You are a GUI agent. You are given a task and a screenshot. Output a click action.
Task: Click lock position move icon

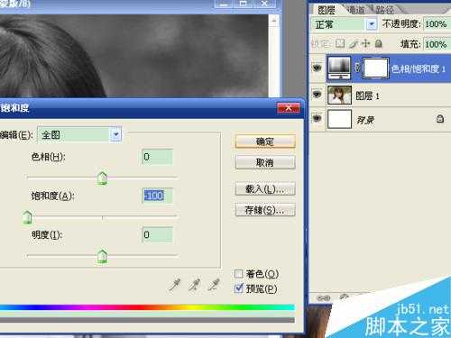365,44
